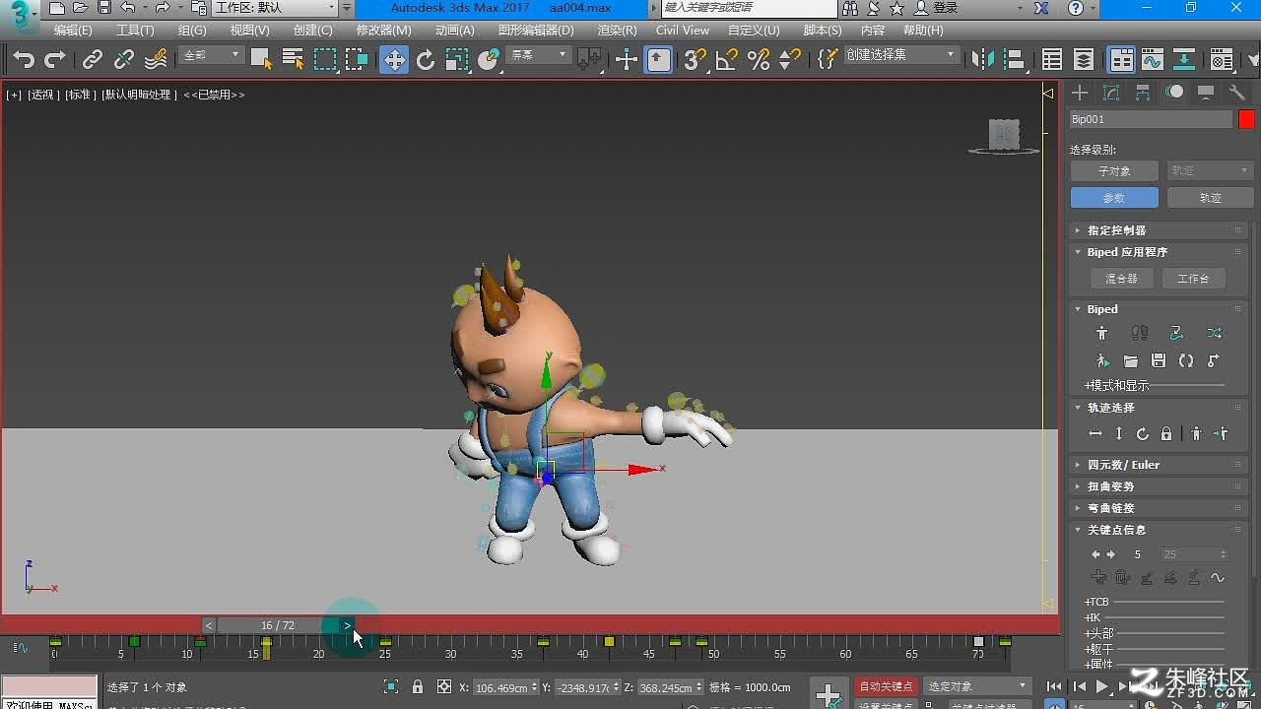Expand the 四元数 / Euler rollout
Image resolution: width=1261 pixels, height=709 pixels.
click(1158, 465)
